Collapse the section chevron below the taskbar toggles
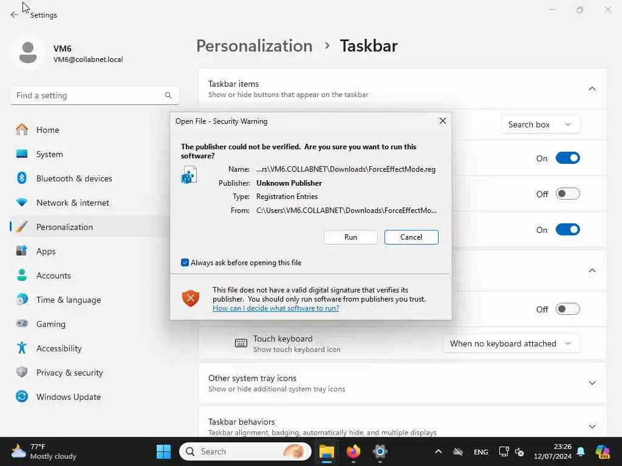This screenshot has width=622, height=466. 592,271
